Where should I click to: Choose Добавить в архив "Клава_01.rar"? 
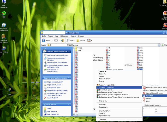(x=119, y=92)
